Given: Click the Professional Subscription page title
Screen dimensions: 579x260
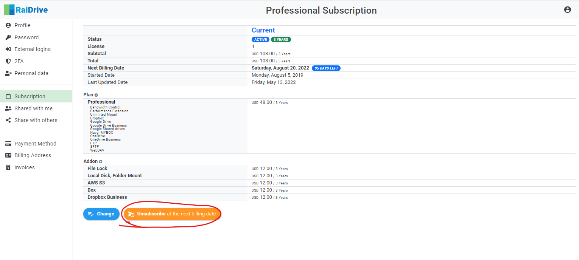Looking at the screenshot, I should coord(321,10).
